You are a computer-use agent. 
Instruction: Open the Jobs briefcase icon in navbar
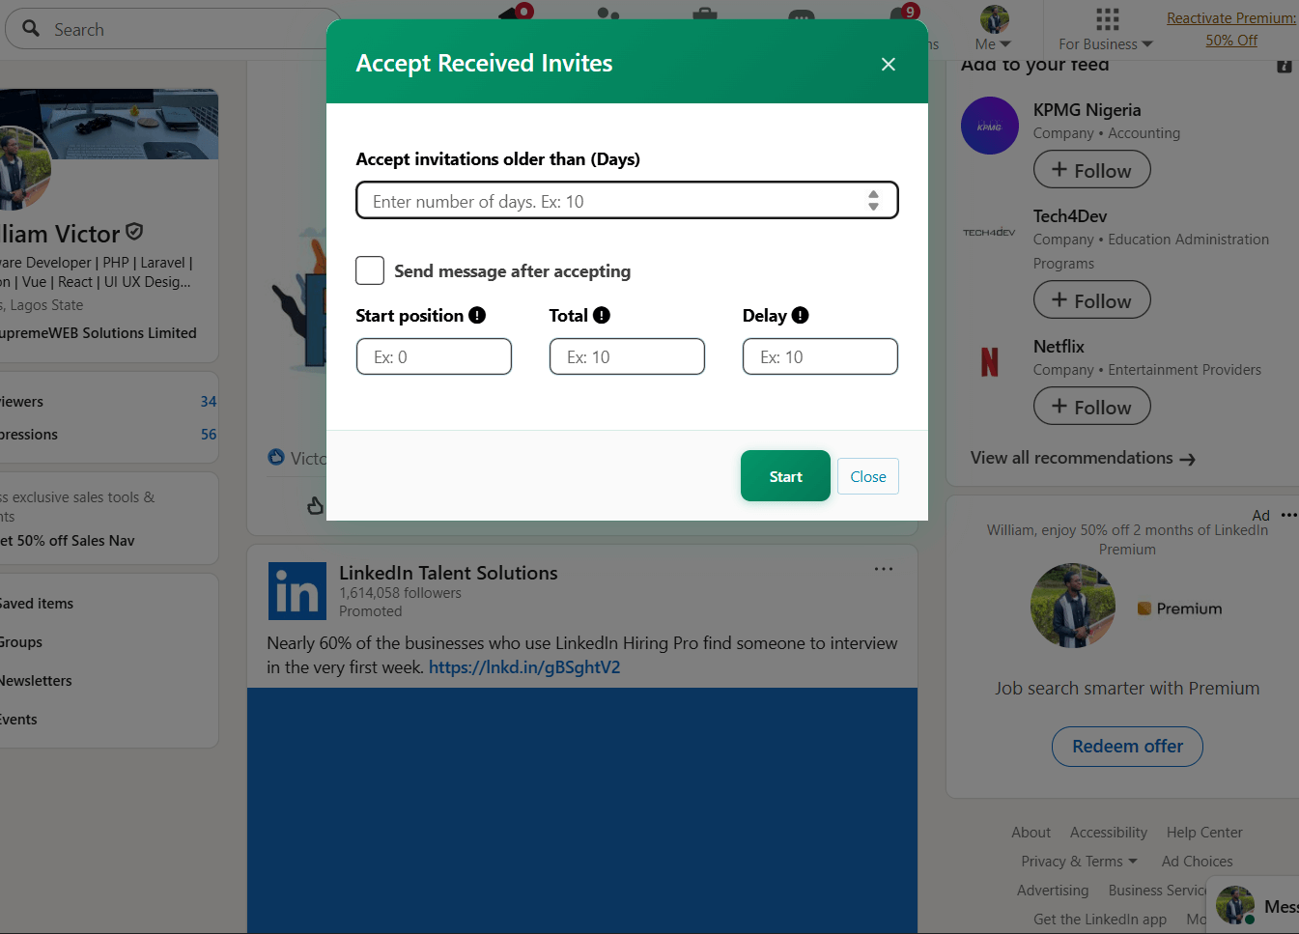705,14
